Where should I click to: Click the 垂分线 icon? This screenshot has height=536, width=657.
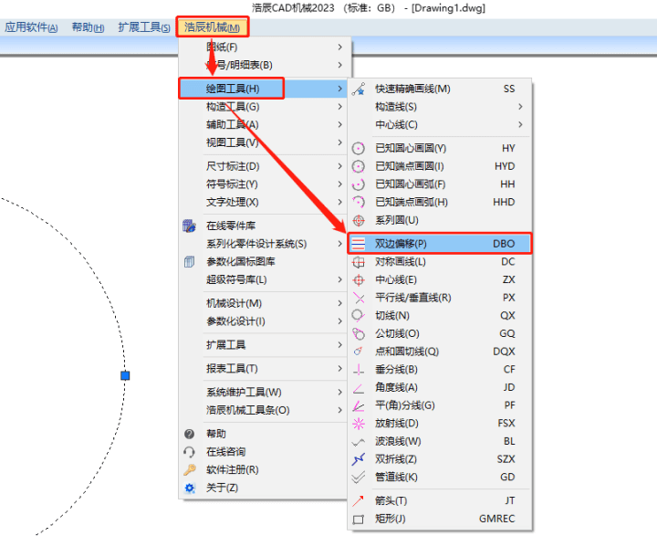pyautogui.click(x=359, y=370)
